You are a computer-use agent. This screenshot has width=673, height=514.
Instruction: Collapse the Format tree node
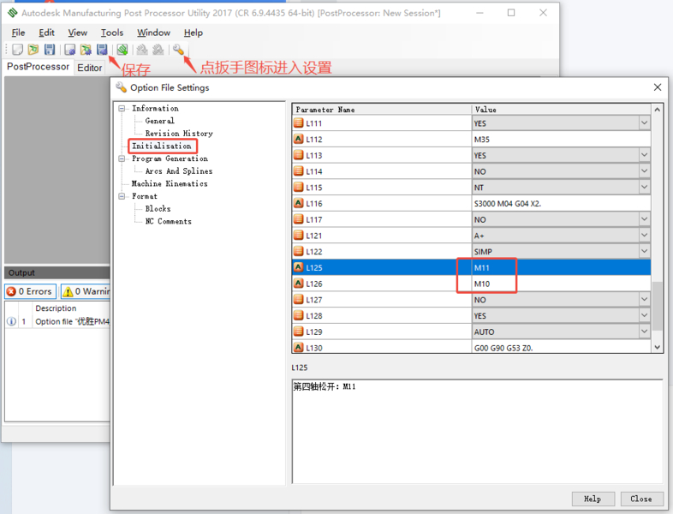pos(122,197)
